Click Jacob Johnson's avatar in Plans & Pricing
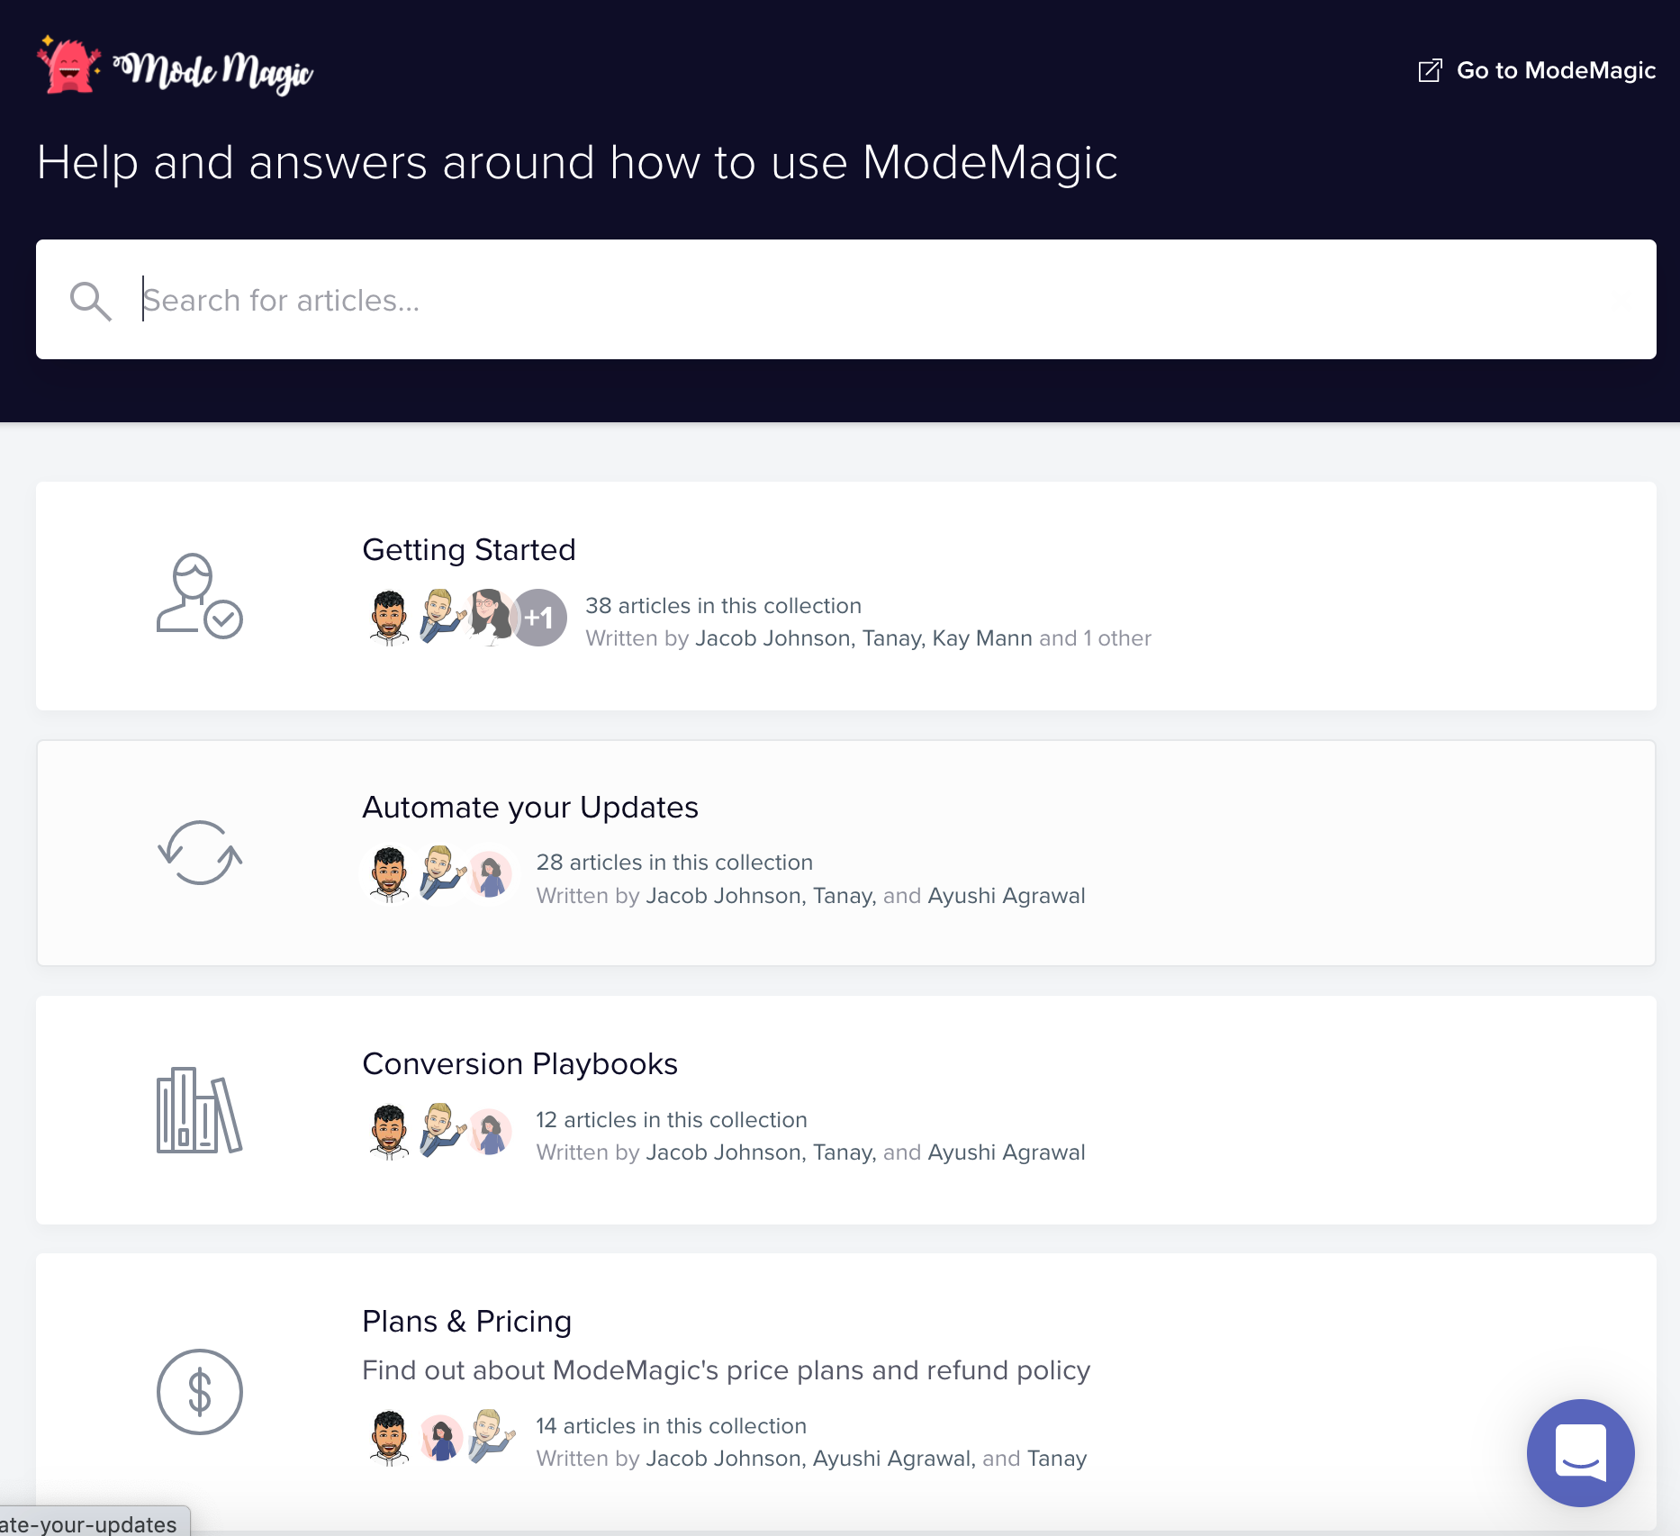This screenshot has width=1680, height=1536. pos(390,1438)
